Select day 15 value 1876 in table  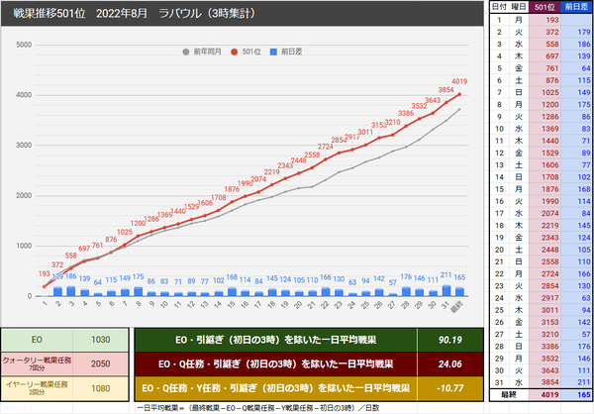[x=544, y=189]
